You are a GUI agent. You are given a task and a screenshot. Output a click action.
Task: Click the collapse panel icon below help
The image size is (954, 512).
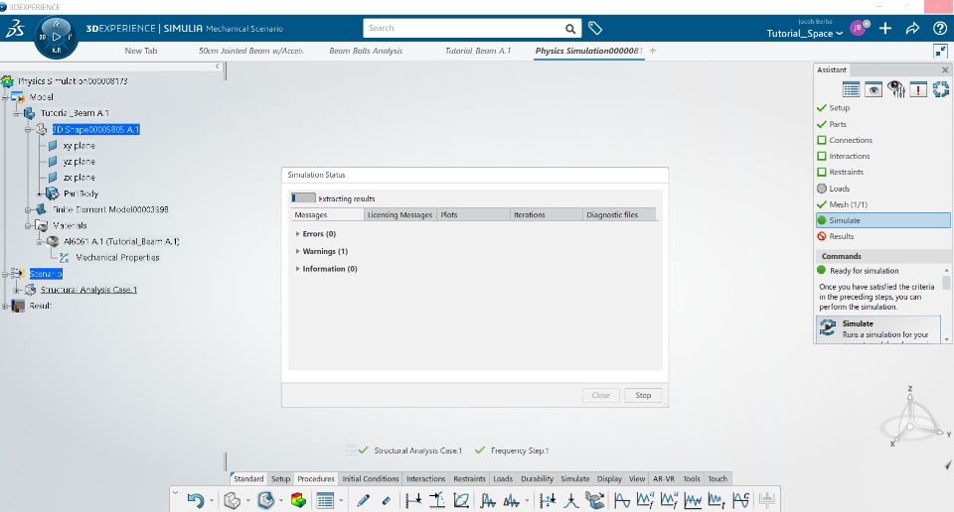[941, 51]
